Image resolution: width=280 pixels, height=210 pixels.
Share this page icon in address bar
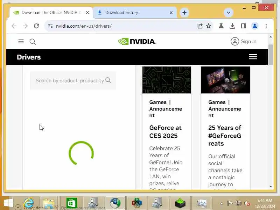(200, 26)
